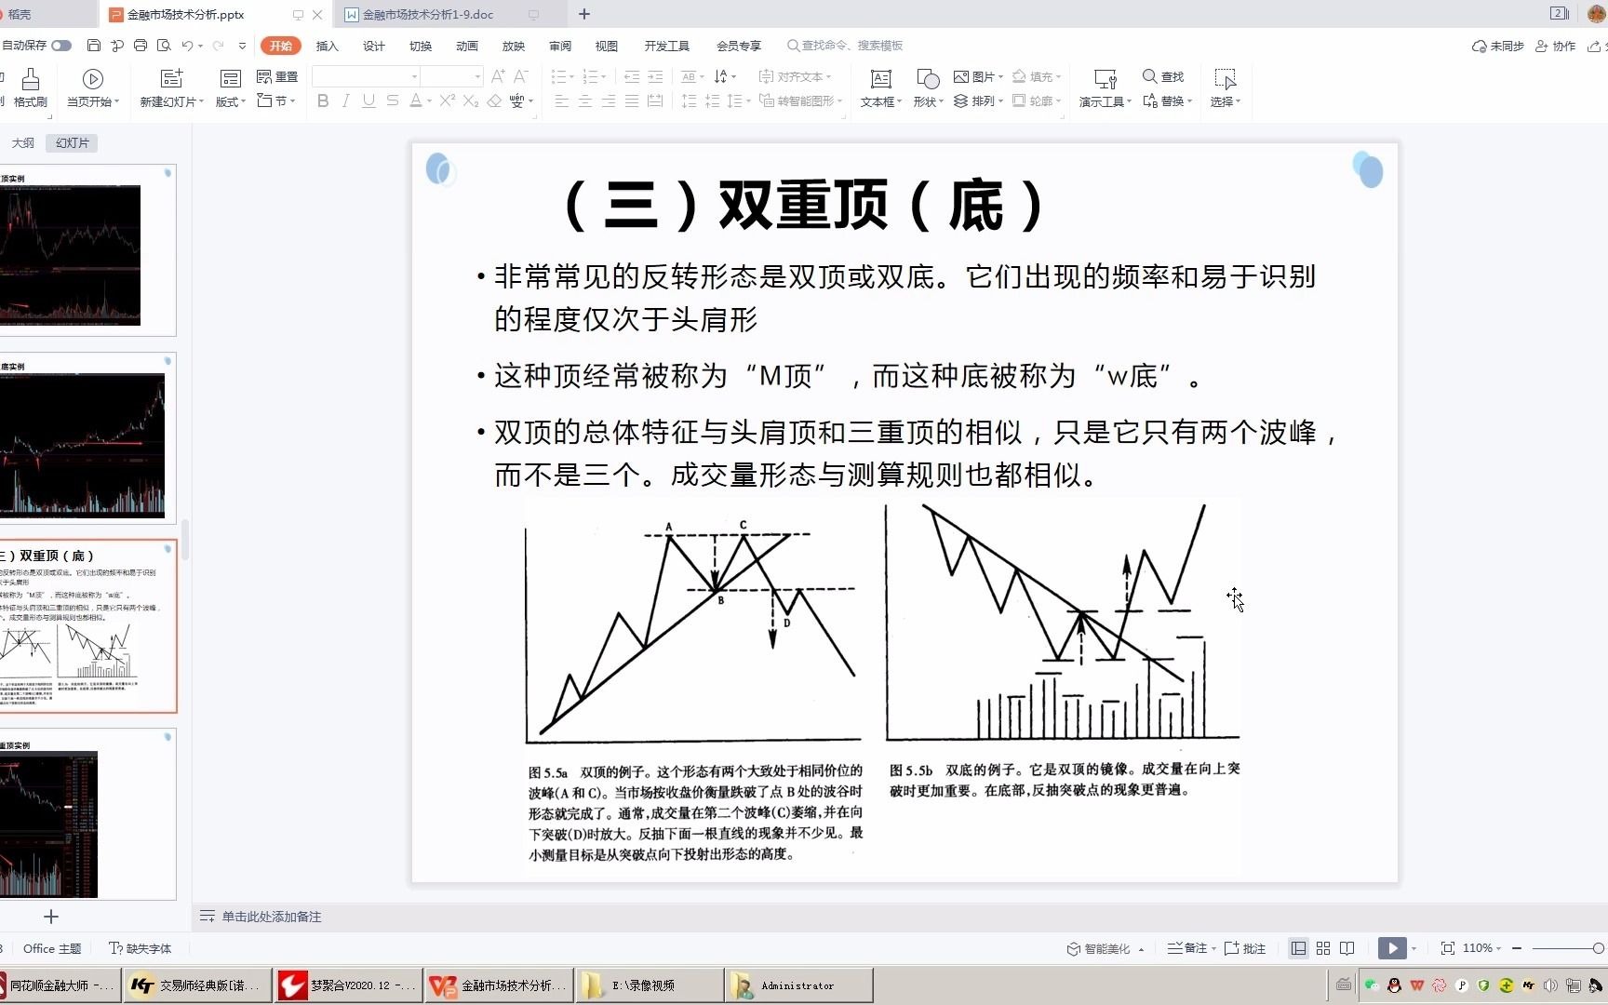The height and width of the screenshot is (1005, 1608).
Task: Click the print icon in quick access toolbar
Action: pos(141,46)
